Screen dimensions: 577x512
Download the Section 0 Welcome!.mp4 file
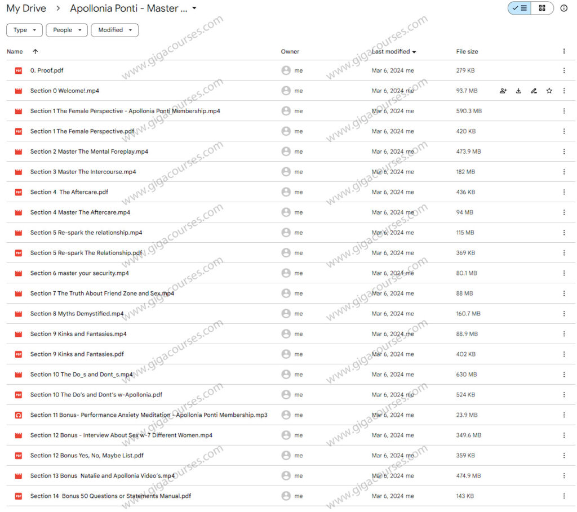coord(518,91)
